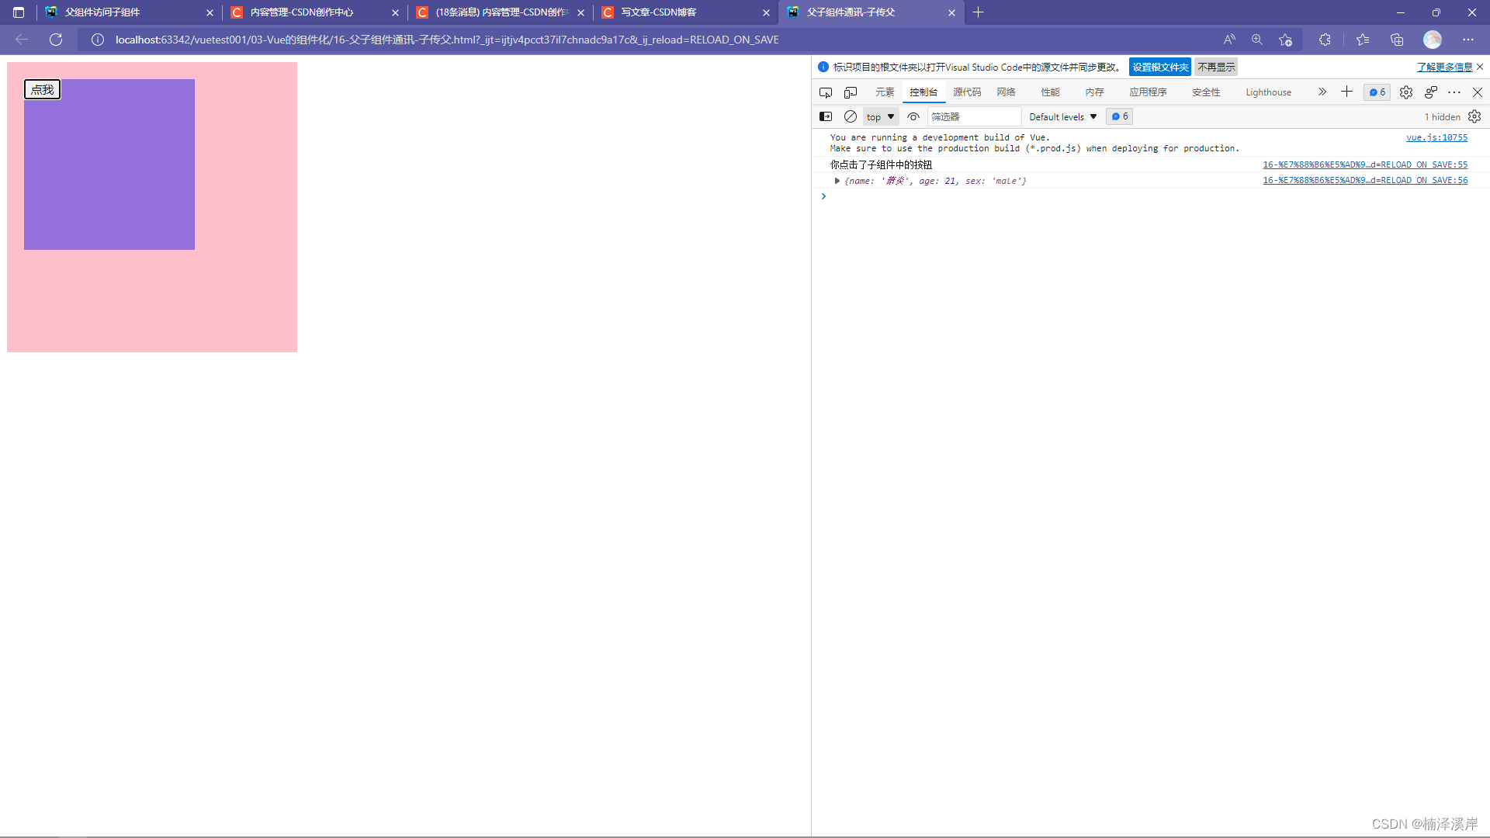Click the live expression eye icon
1490x838 pixels.
click(913, 116)
